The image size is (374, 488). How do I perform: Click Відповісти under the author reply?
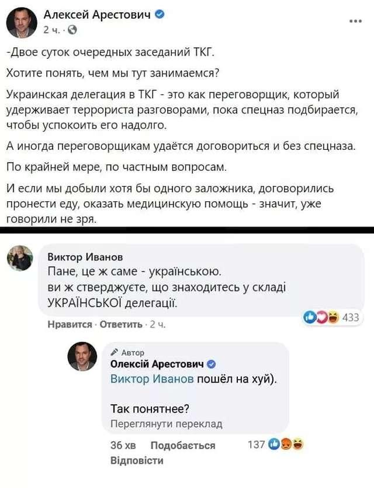[x=137, y=460]
